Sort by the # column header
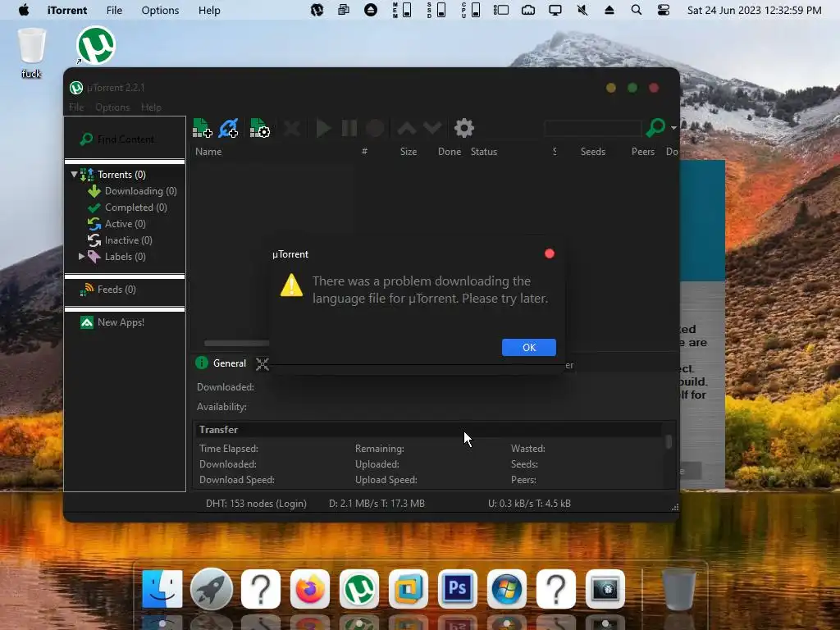 pos(364,152)
